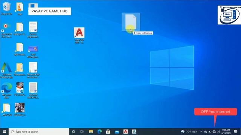241x135 pixels.
Task: Switch to AutoCAD on the taskbar
Action: (x=125, y=132)
